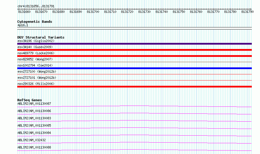The width and height of the screenshot is (260, 154).
Task: Open transcript ABLIM2|NM_001130084 label
Action: 34,133
